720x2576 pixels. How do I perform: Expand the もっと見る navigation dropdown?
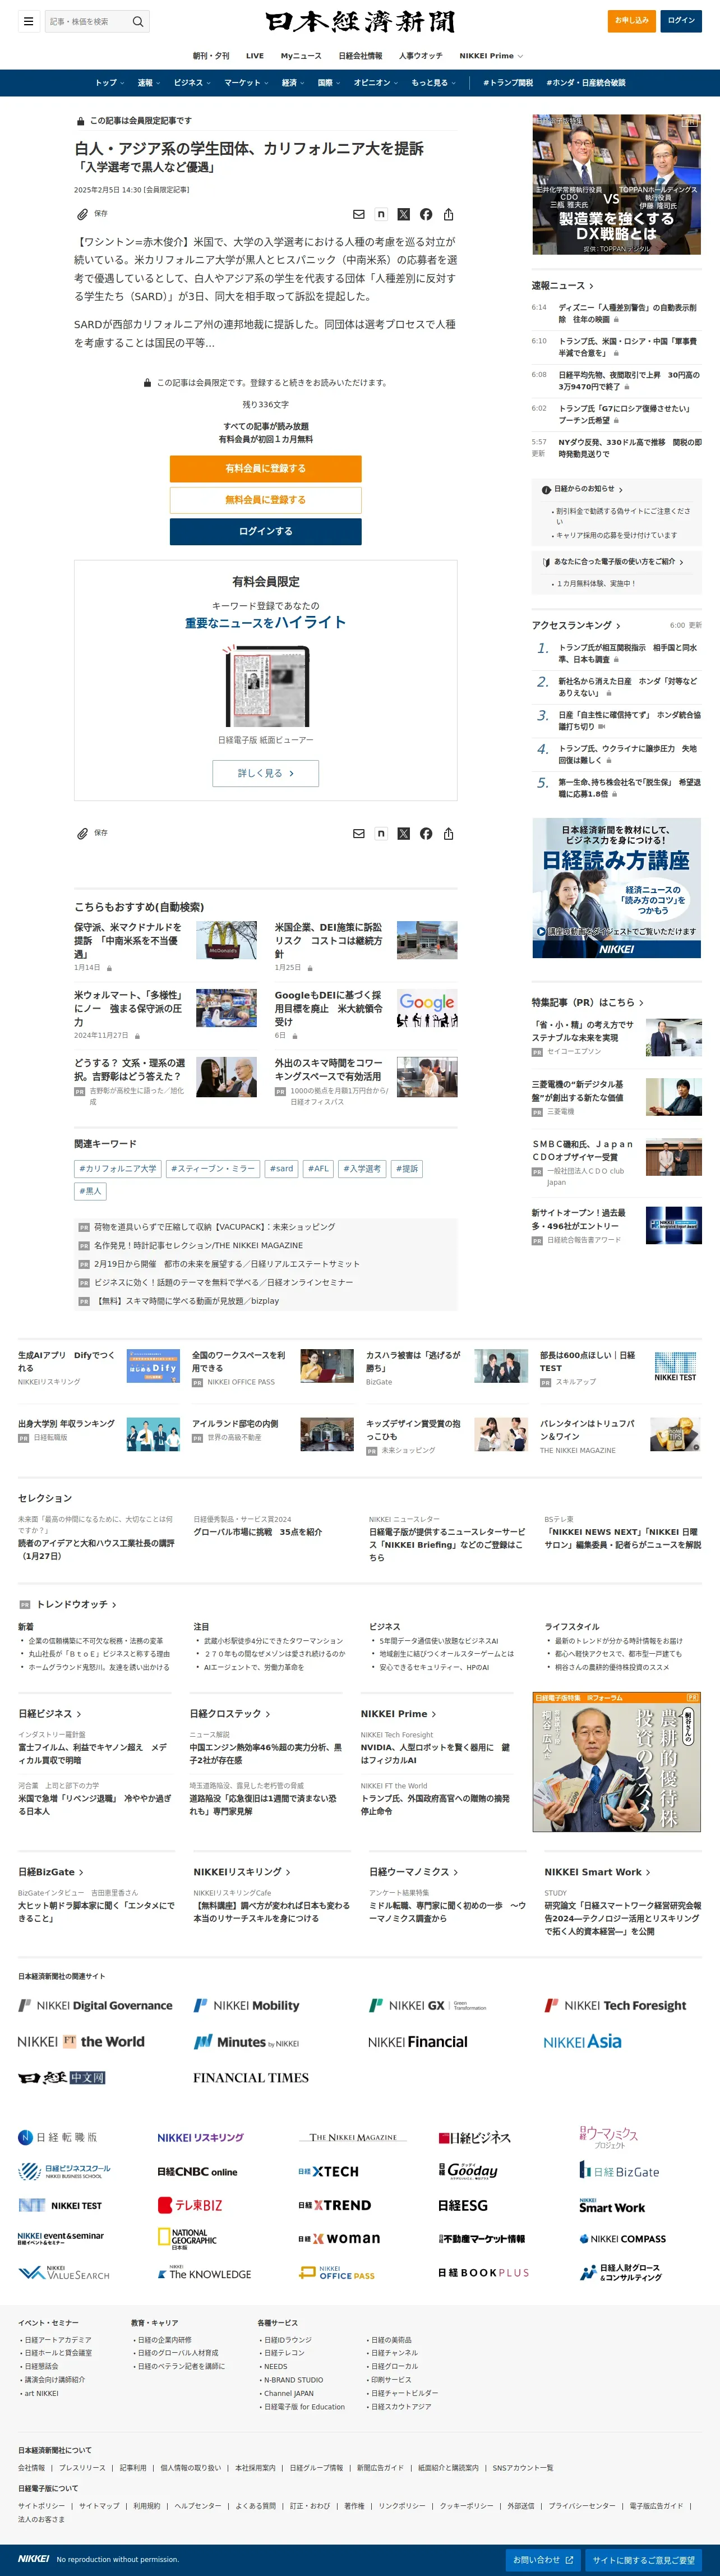click(x=433, y=83)
